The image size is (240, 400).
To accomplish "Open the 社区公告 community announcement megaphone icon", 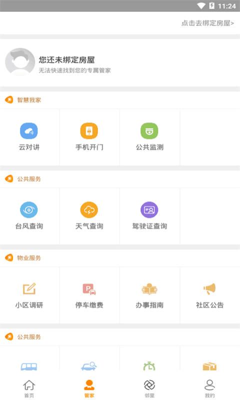I will click(x=209, y=289).
